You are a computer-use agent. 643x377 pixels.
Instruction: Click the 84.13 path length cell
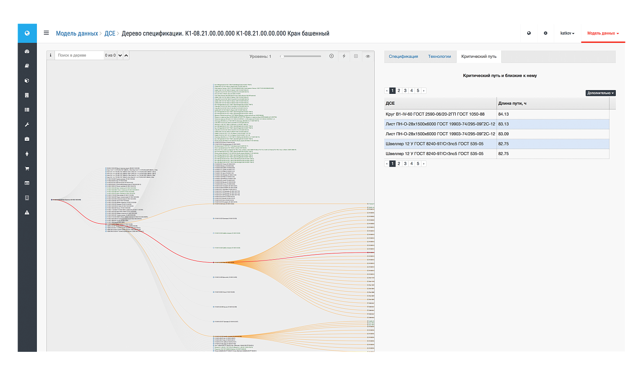point(552,114)
